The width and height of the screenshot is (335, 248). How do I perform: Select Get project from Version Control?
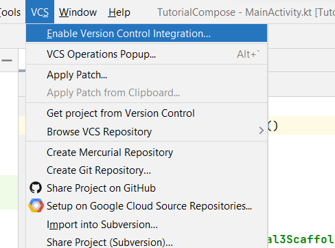[146, 113]
